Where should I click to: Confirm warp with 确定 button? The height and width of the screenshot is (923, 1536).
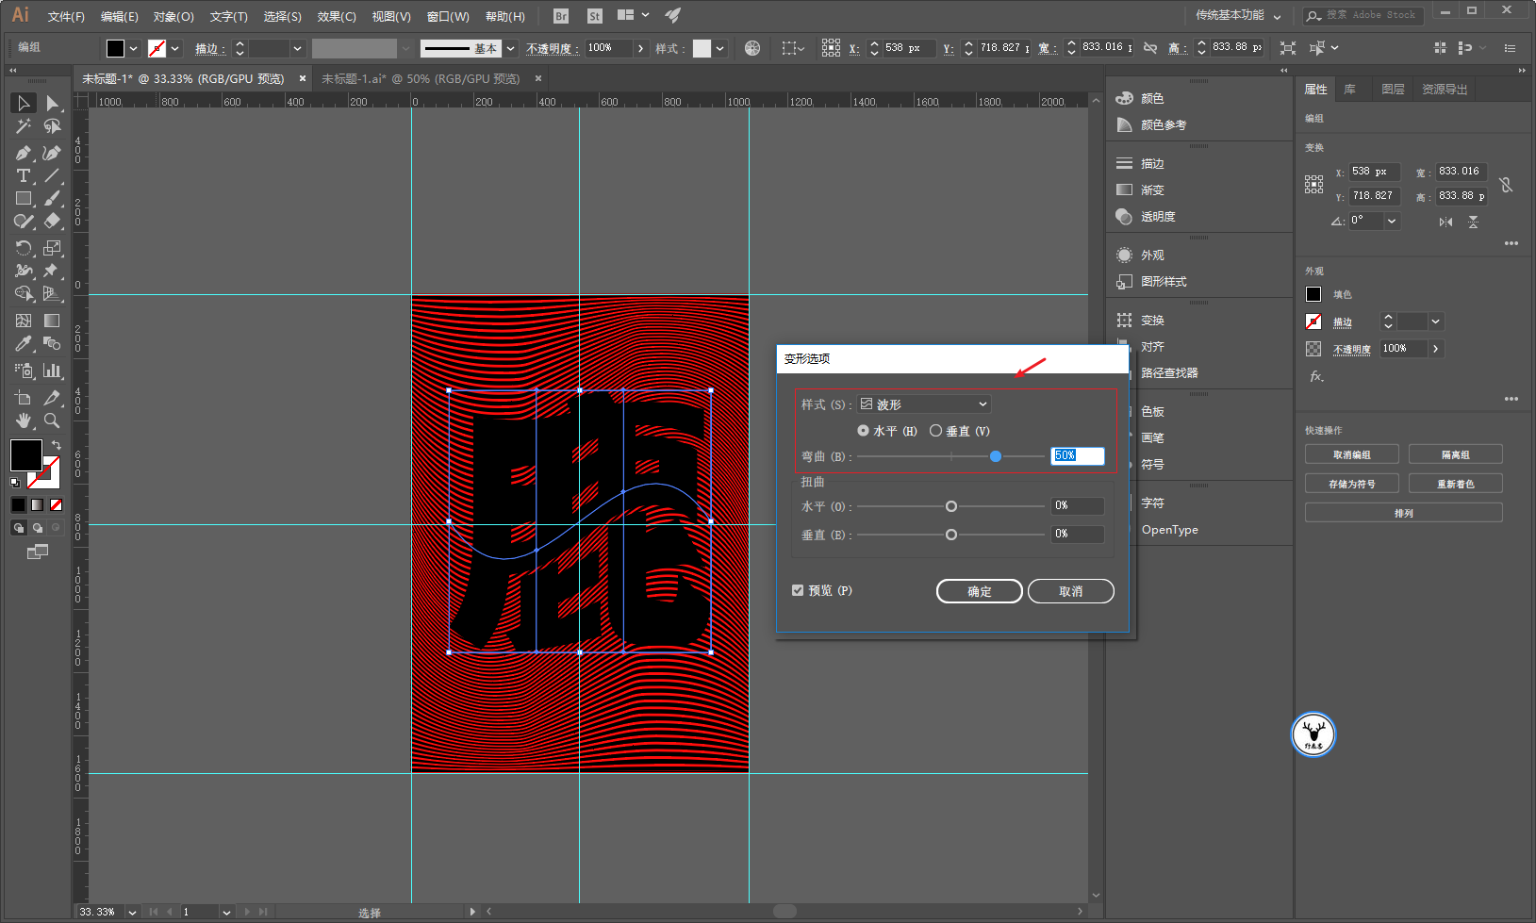(979, 591)
